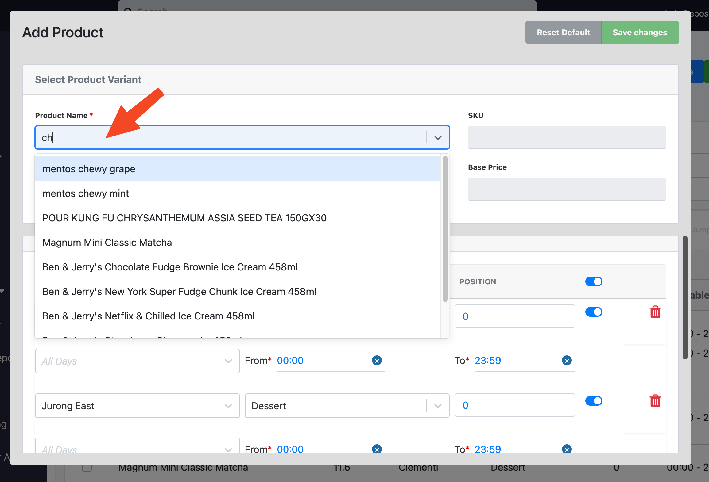Select Ben & Jerry's New York Super Fudge Chunk

click(x=238, y=292)
